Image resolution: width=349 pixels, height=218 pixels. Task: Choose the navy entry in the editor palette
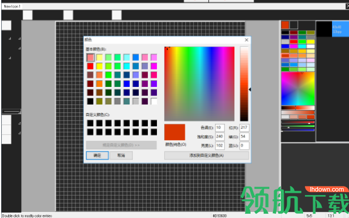[x=286, y=37]
